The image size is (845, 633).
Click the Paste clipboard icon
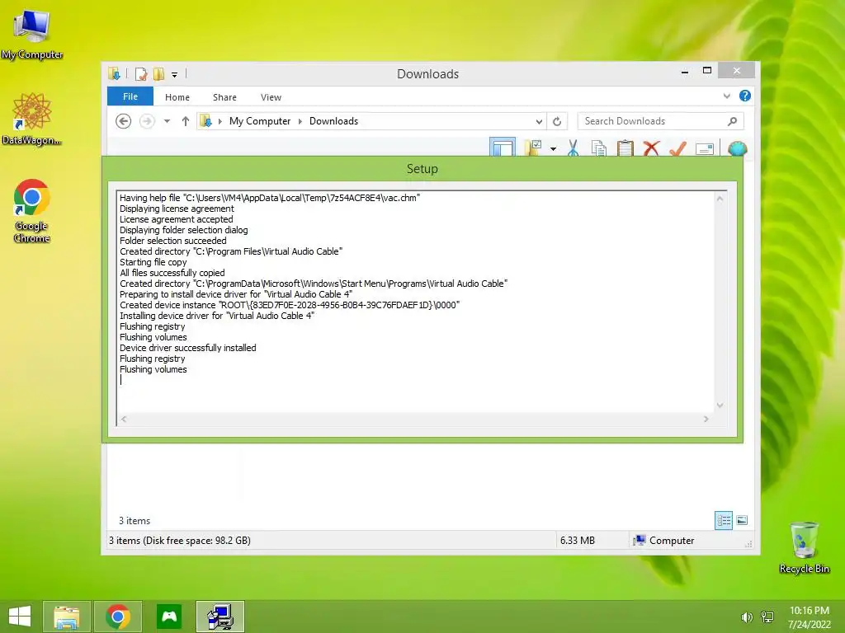(625, 148)
